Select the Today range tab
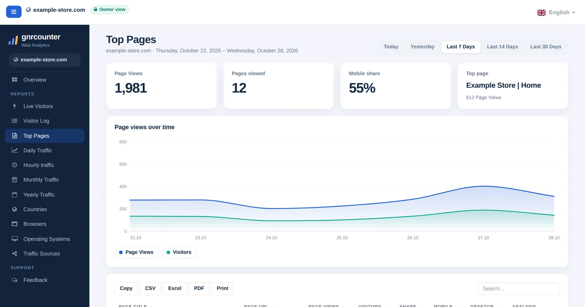The width and height of the screenshot is (585, 307). pyautogui.click(x=391, y=47)
